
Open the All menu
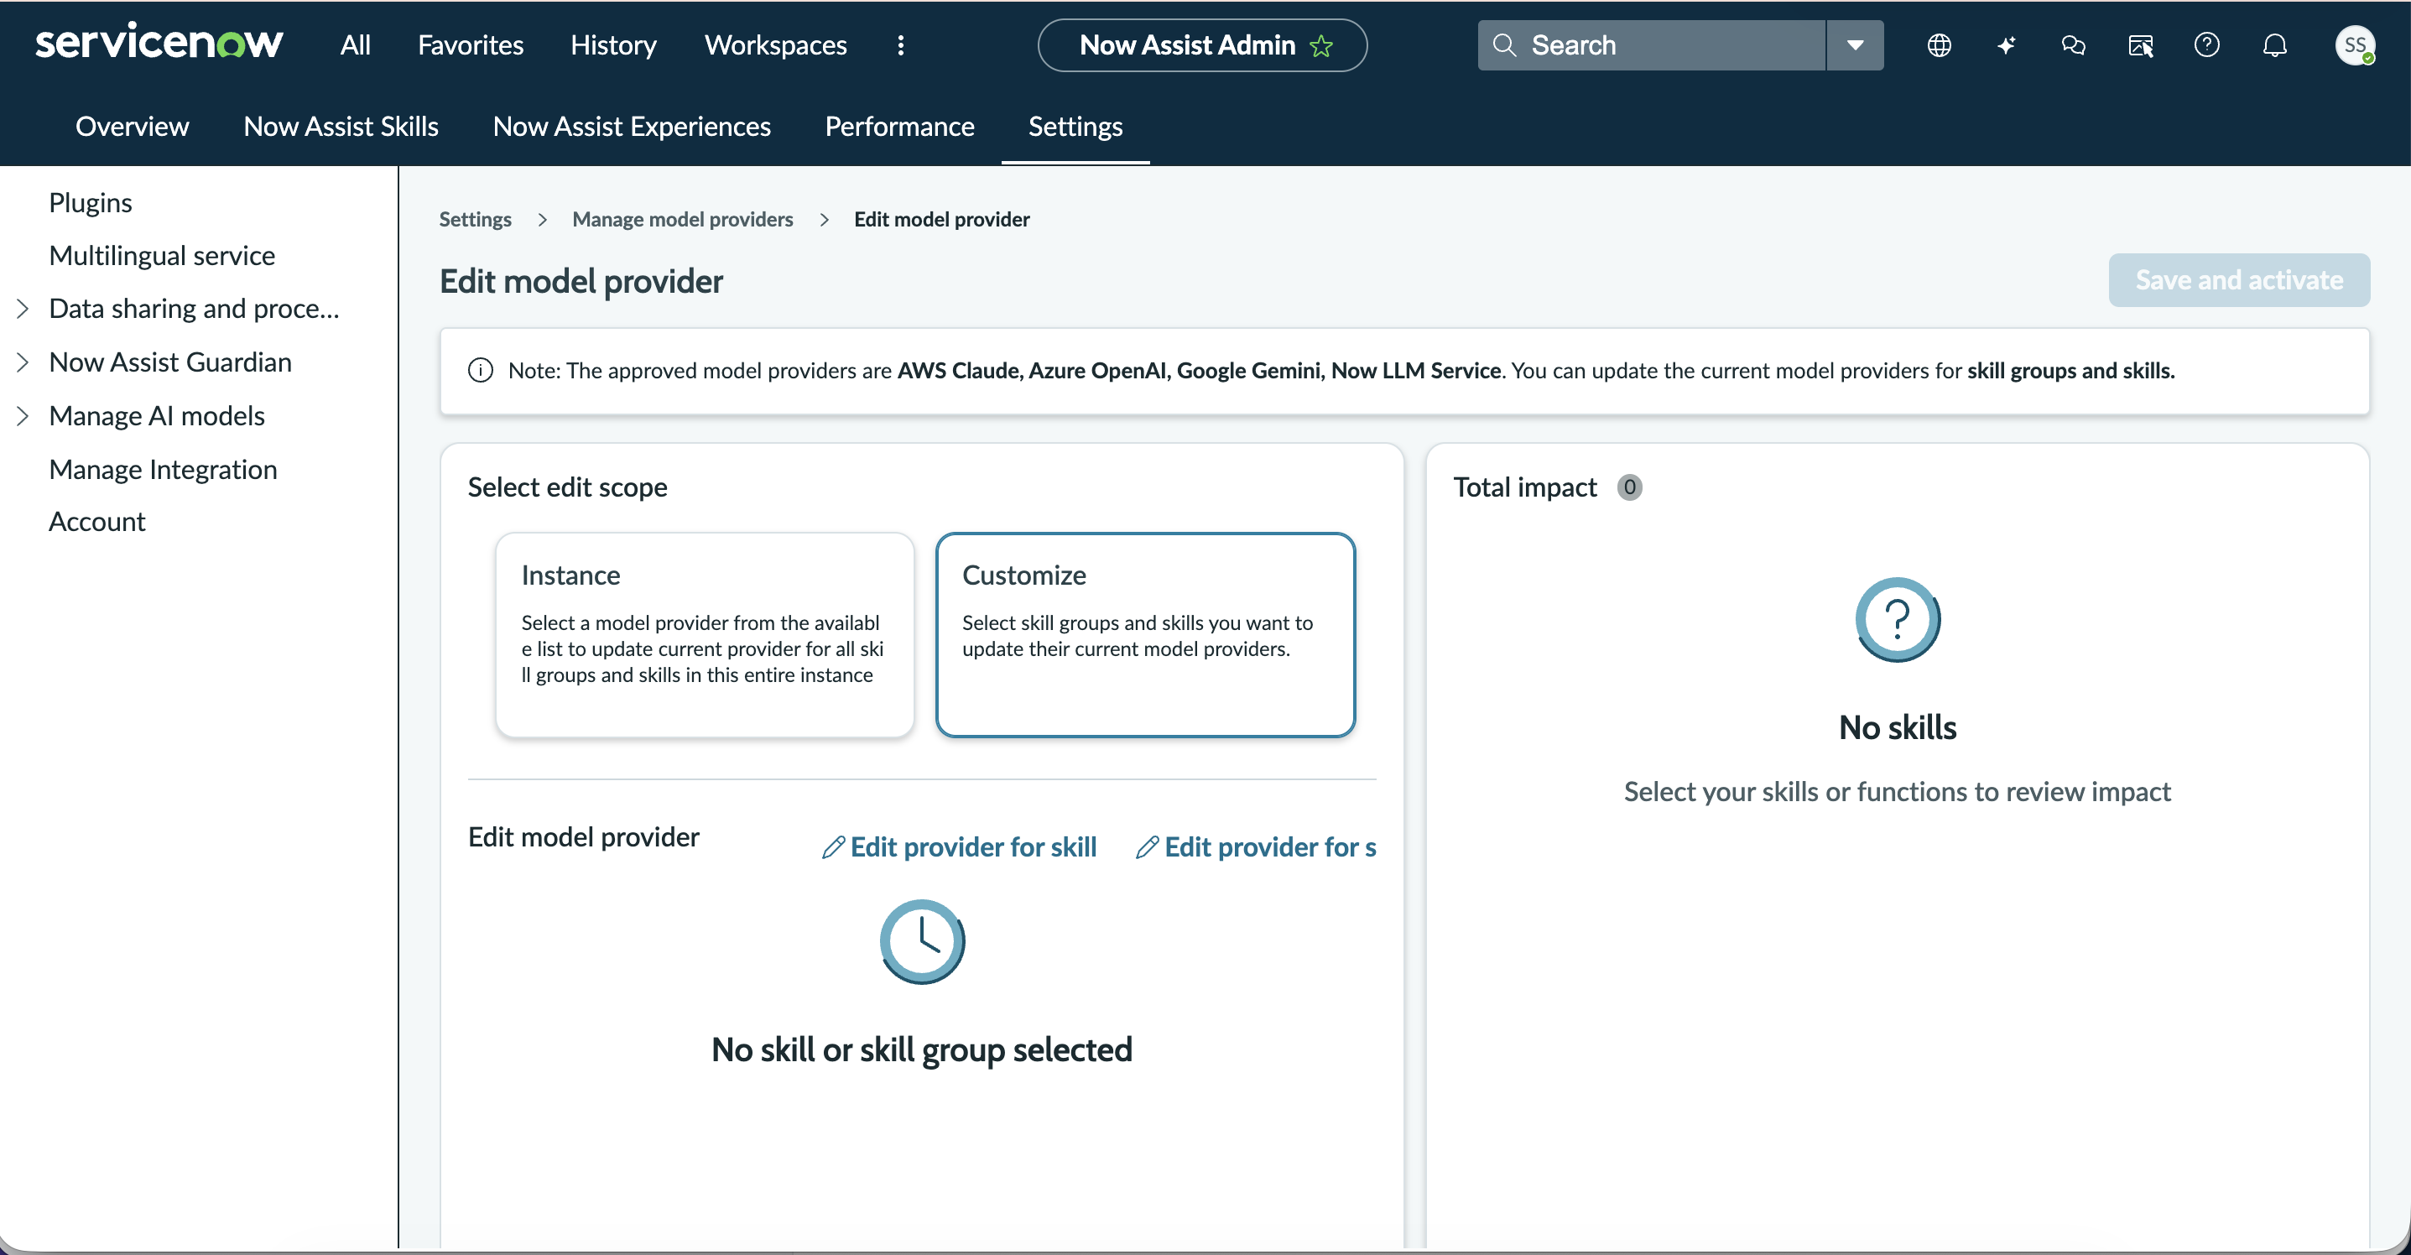click(356, 45)
